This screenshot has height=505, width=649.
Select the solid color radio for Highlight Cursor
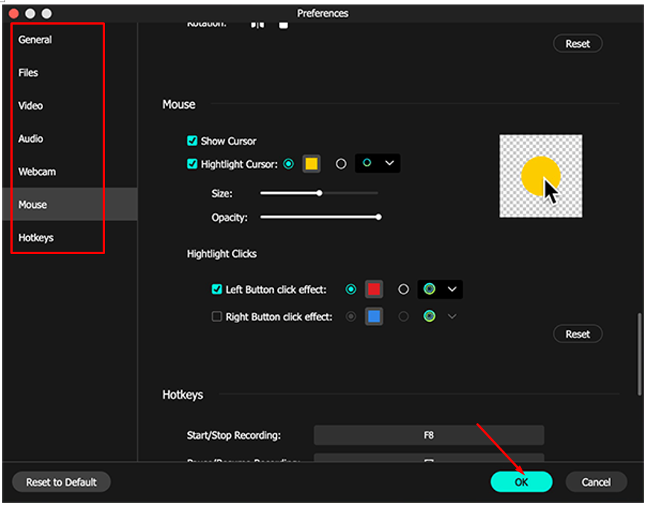(289, 164)
